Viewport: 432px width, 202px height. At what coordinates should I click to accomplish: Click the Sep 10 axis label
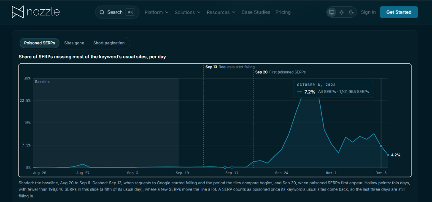coord(182,173)
